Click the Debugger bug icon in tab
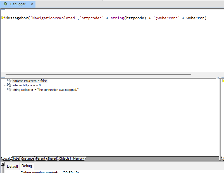The width and height of the screenshot is (224, 173). tap(5, 4)
